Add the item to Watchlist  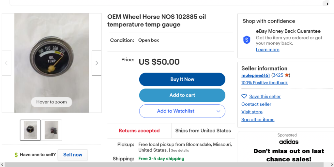pyautogui.click(x=175, y=111)
